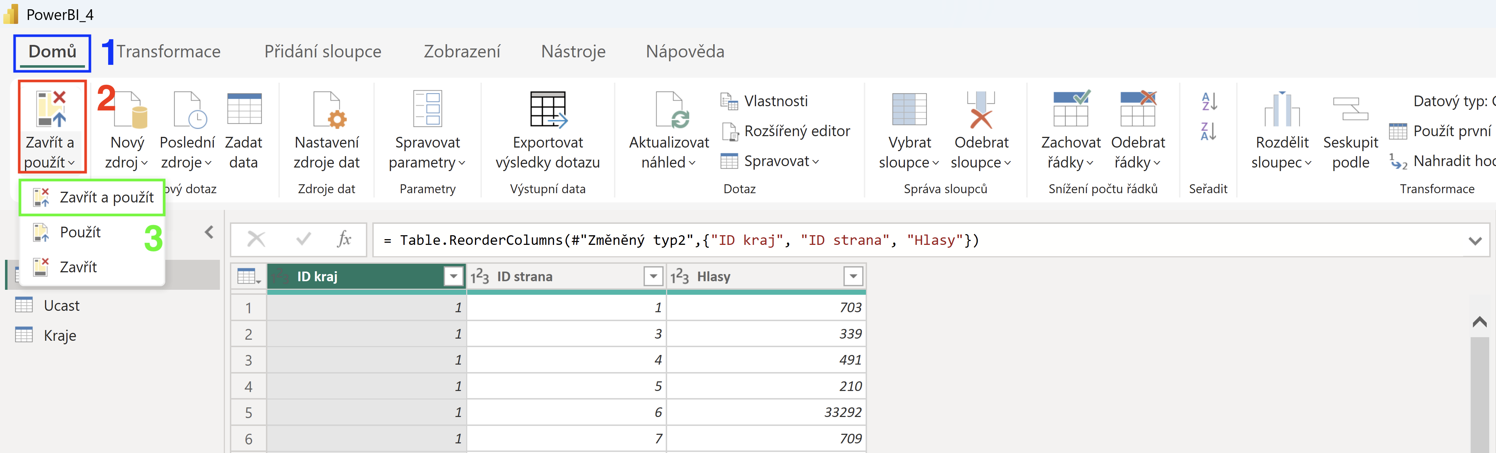
Task: Click the Poslední zdroje icon
Action: coord(190,109)
